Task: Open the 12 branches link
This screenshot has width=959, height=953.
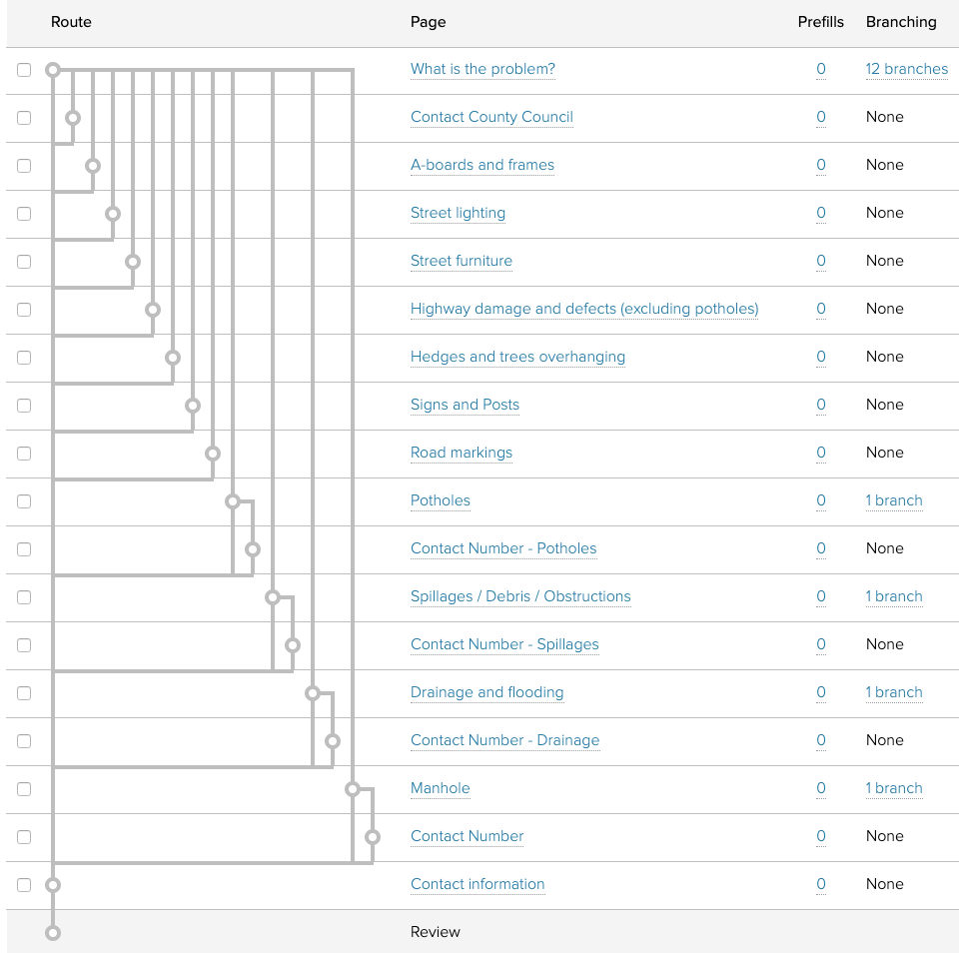Action: point(906,69)
